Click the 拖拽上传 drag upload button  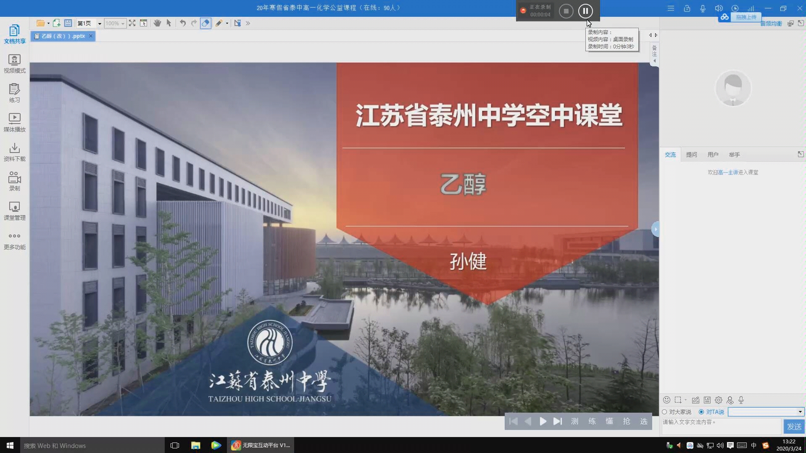coord(746,17)
